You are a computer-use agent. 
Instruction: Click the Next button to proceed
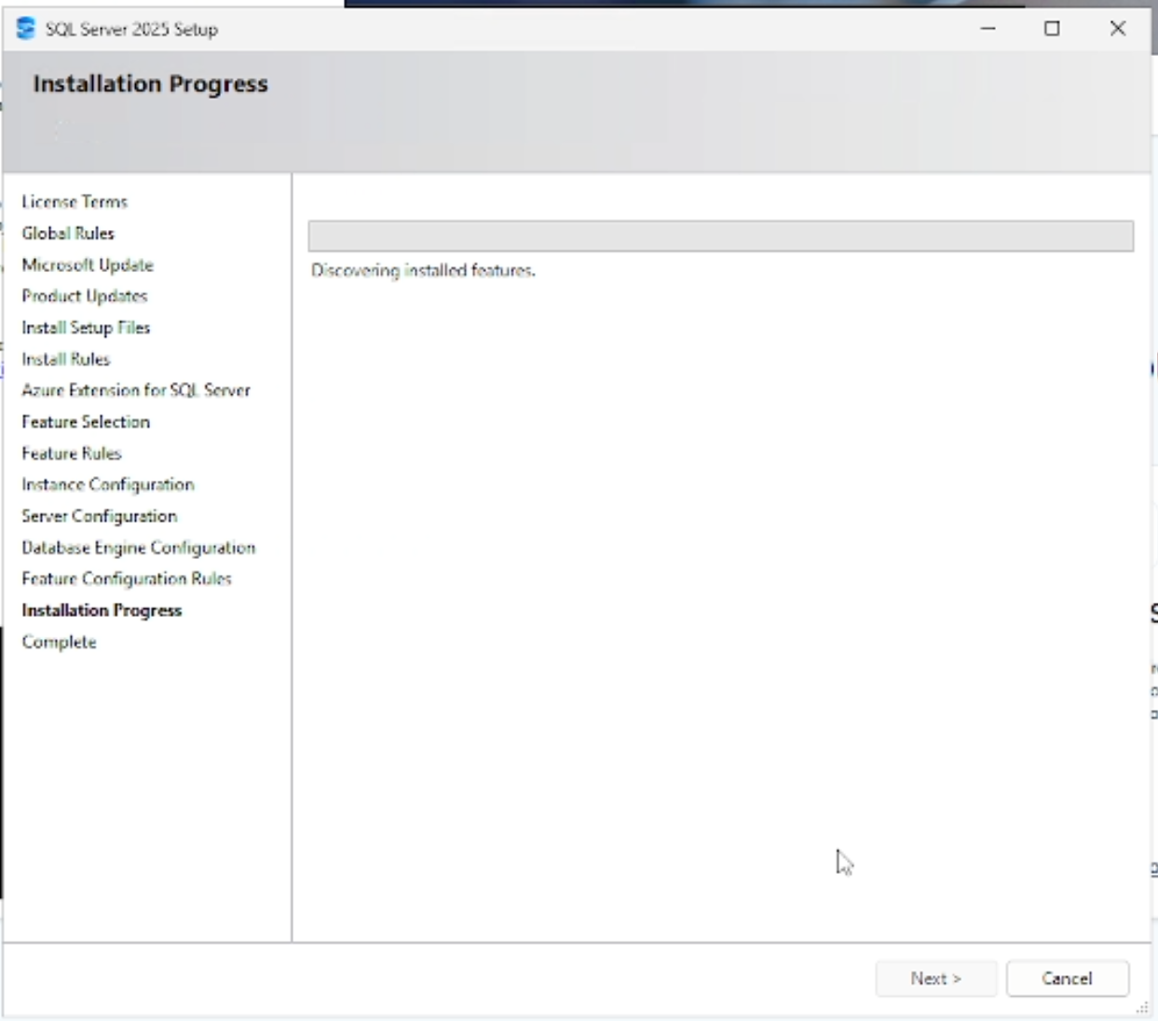coord(935,978)
